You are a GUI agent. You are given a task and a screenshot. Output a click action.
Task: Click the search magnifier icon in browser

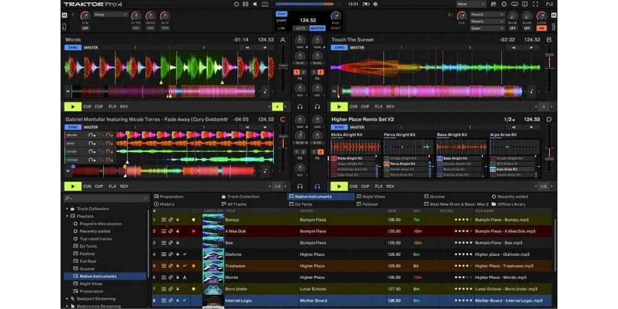click(x=67, y=198)
